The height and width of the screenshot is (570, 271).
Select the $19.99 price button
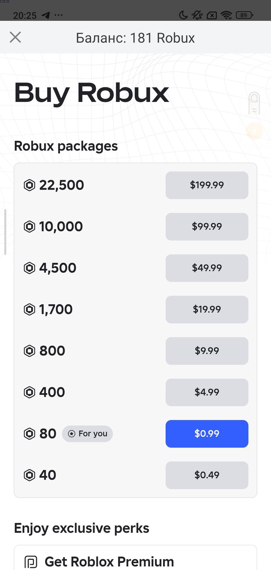click(207, 309)
